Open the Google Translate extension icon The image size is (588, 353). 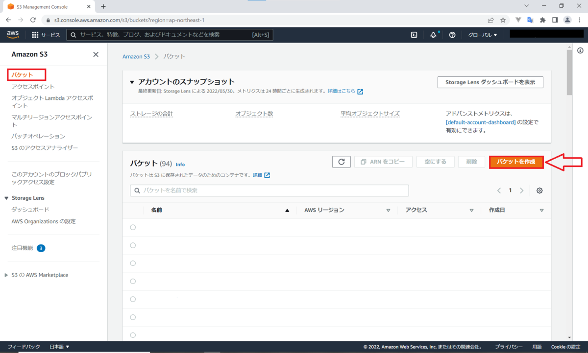tap(530, 20)
